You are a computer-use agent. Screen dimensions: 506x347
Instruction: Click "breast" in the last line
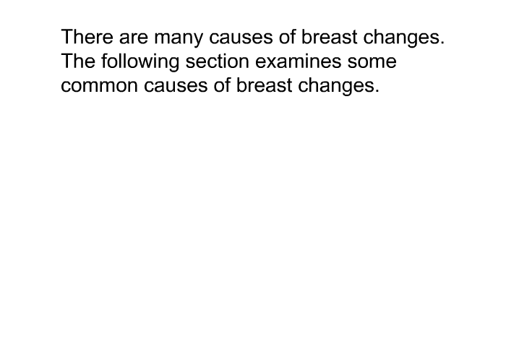point(264,85)
